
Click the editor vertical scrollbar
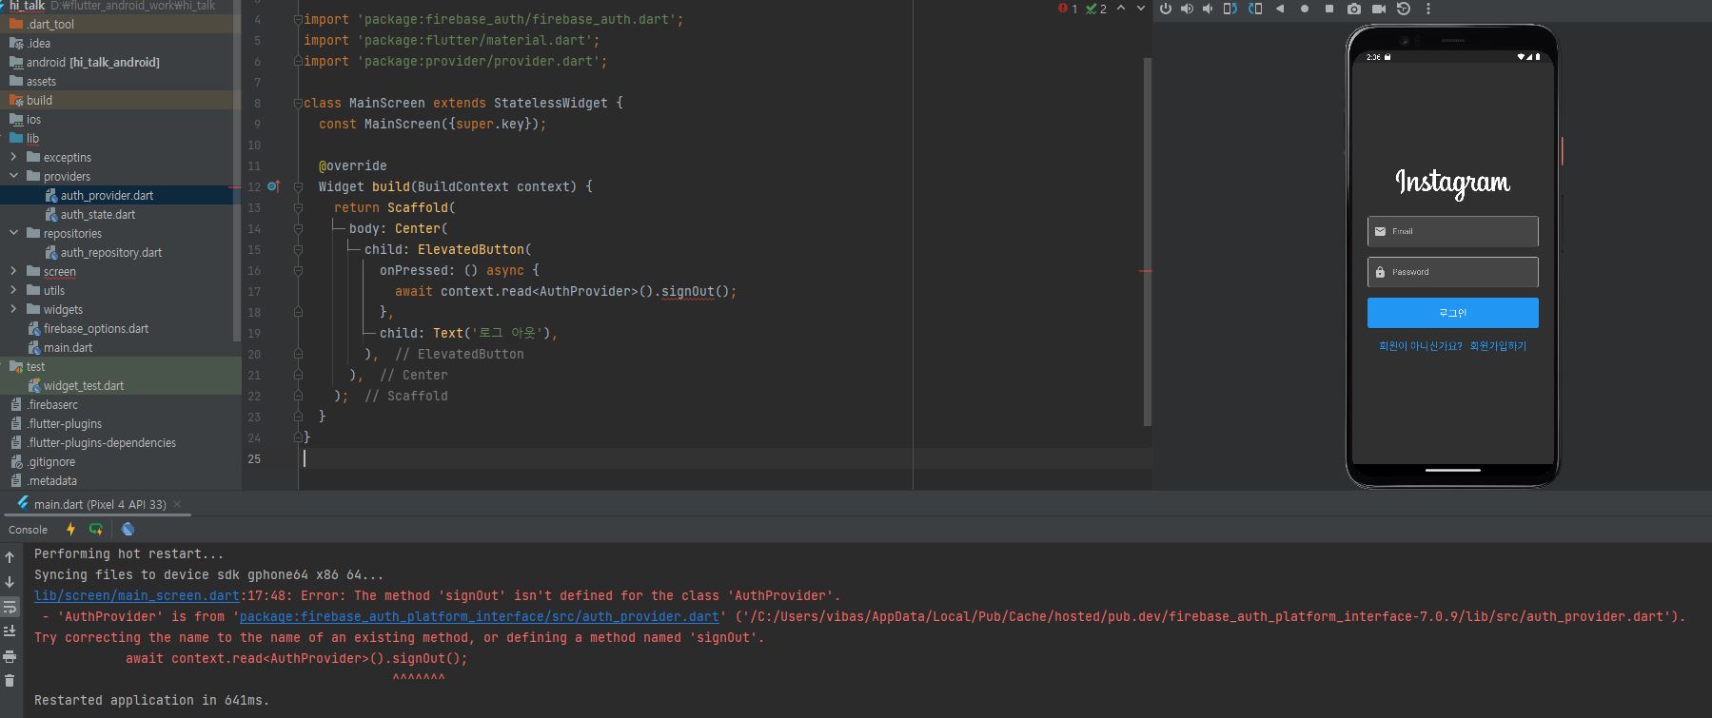pyautogui.click(x=1147, y=242)
